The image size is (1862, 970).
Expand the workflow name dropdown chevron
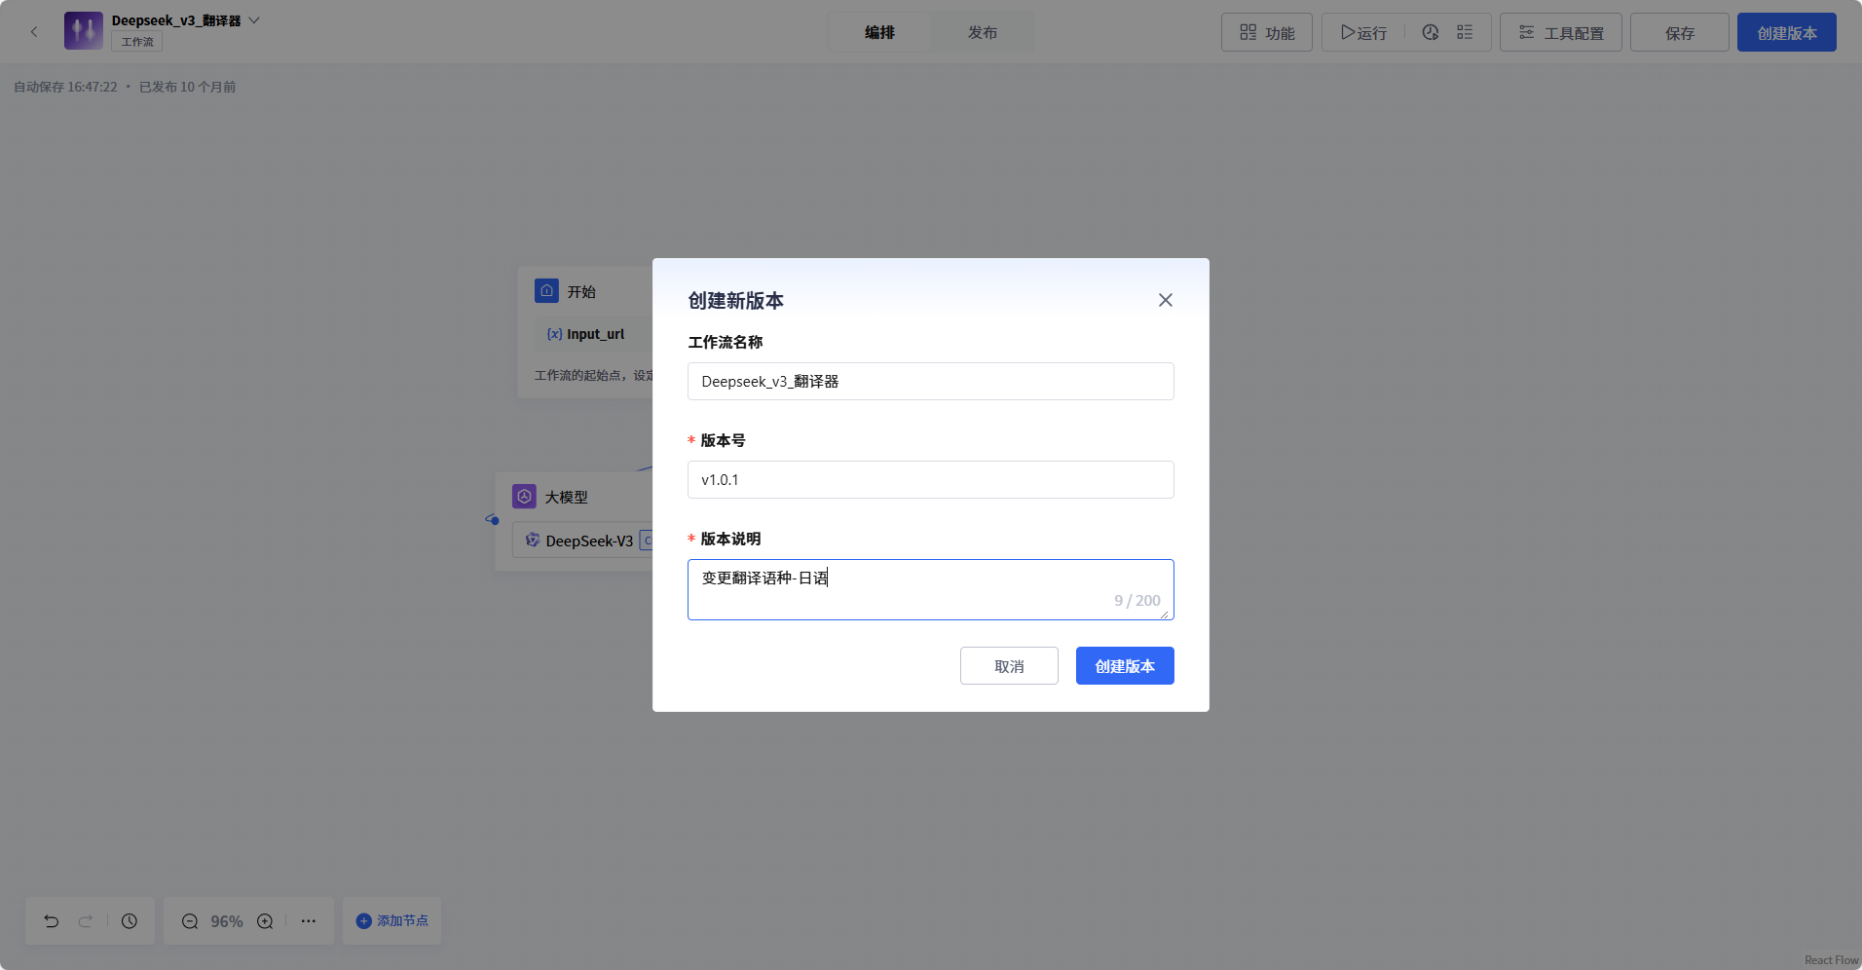(254, 20)
